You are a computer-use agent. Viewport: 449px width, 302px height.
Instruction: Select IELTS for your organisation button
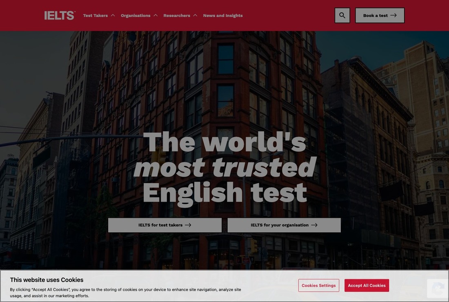tap(284, 225)
